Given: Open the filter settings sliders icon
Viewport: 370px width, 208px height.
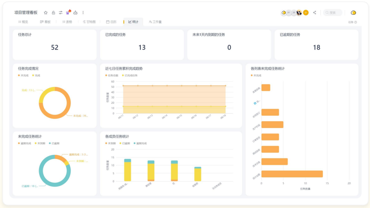Looking at the screenshot, I should tap(61, 13).
